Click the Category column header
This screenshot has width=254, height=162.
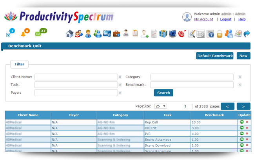coord(120,115)
